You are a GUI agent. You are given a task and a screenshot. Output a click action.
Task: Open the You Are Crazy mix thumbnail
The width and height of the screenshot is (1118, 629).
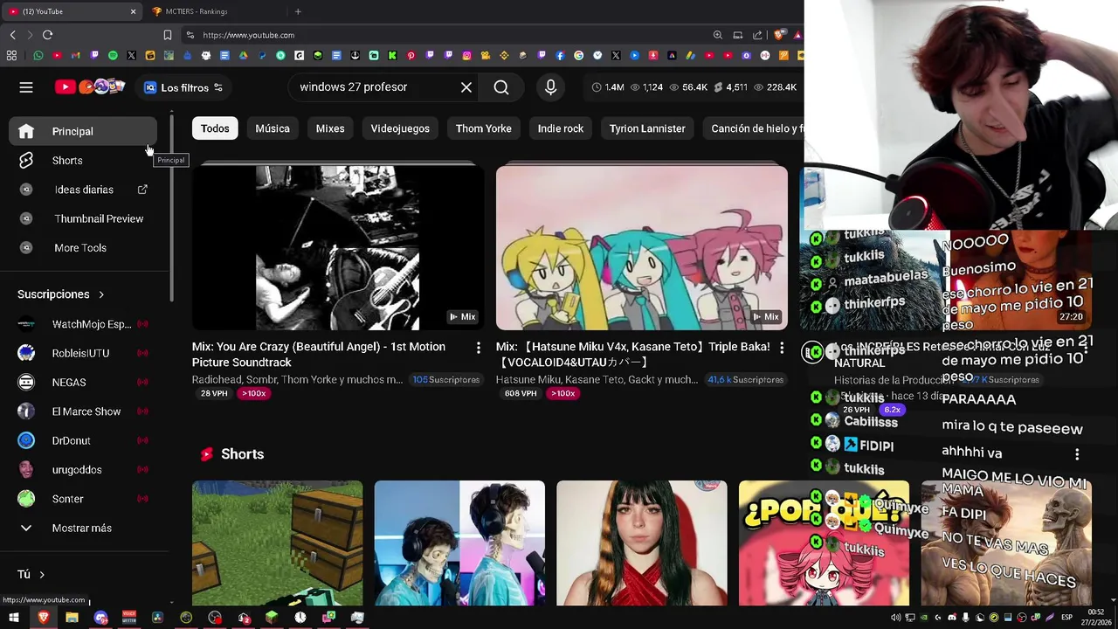tap(338, 248)
